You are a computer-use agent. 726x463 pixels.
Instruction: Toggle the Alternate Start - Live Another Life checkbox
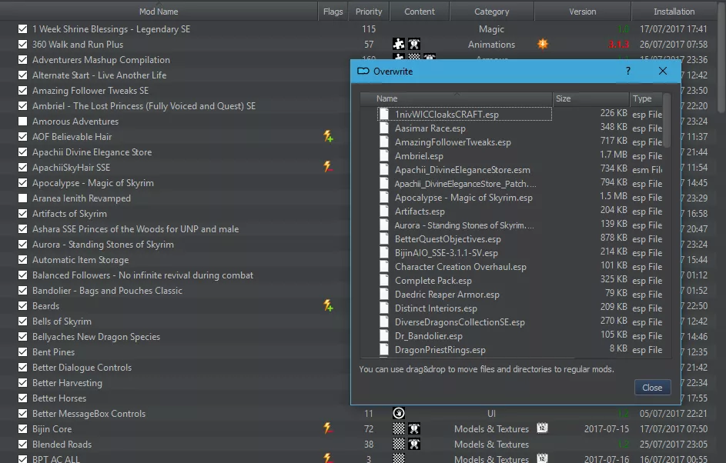pyautogui.click(x=22, y=75)
